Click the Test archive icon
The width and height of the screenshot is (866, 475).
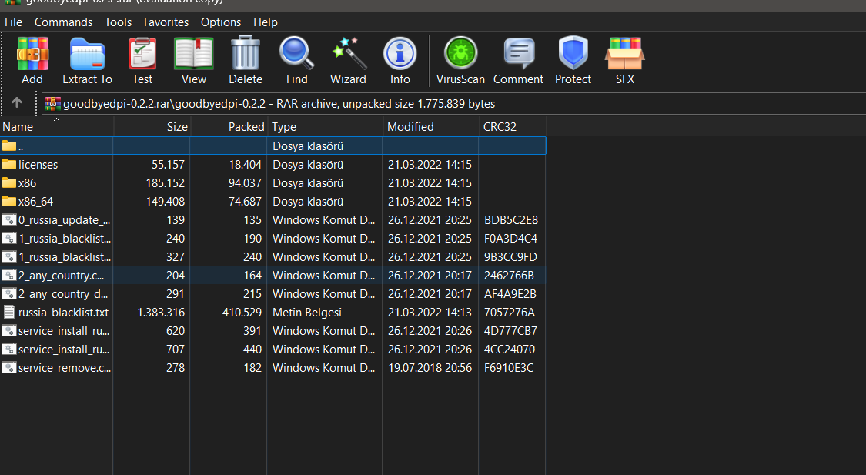point(142,54)
